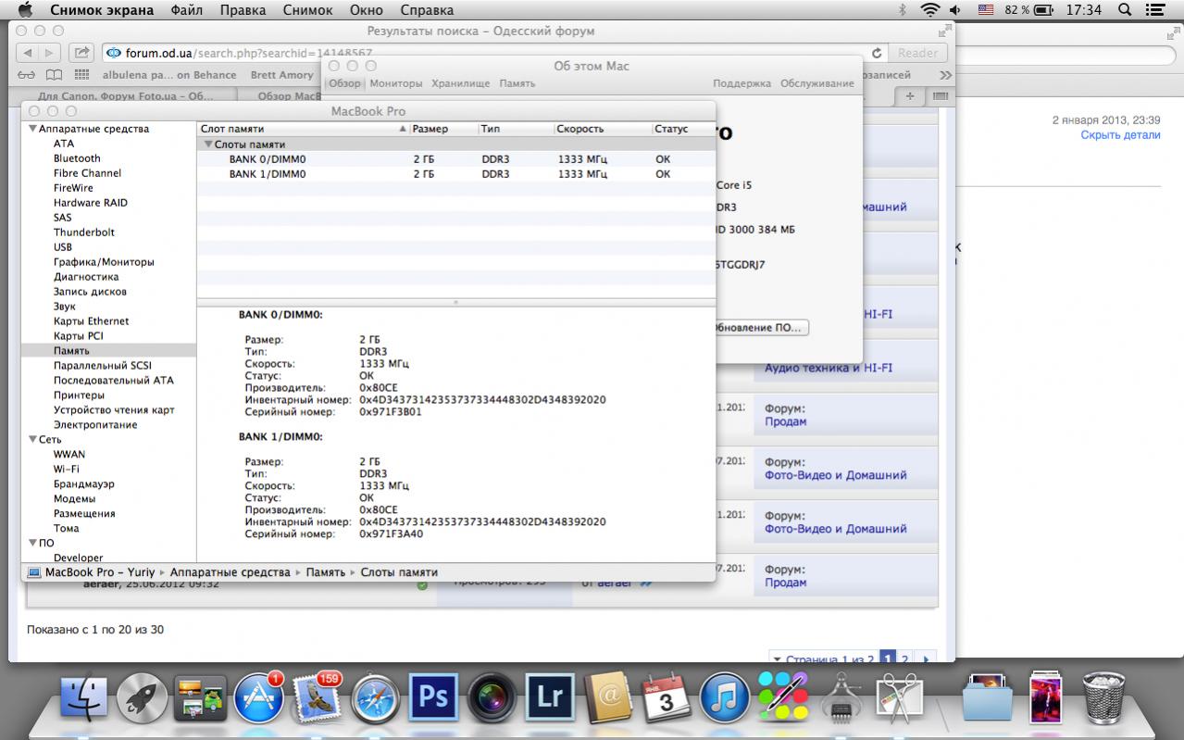Click Память in the bottom path bar

tap(327, 572)
